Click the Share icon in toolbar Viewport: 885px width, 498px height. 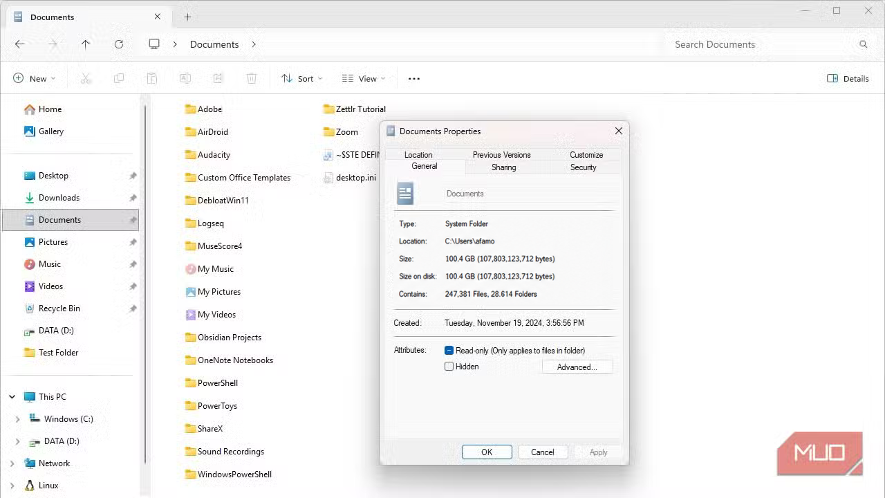pyautogui.click(x=218, y=79)
